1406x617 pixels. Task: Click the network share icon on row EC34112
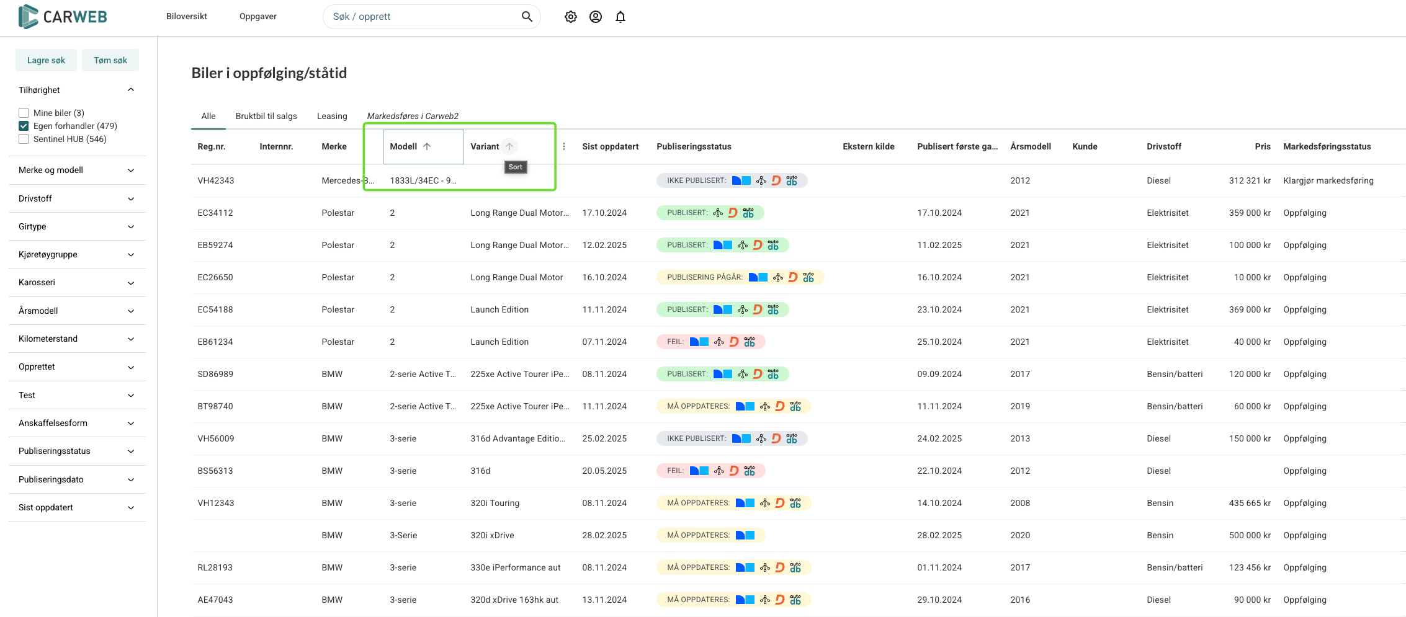pyautogui.click(x=718, y=213)
